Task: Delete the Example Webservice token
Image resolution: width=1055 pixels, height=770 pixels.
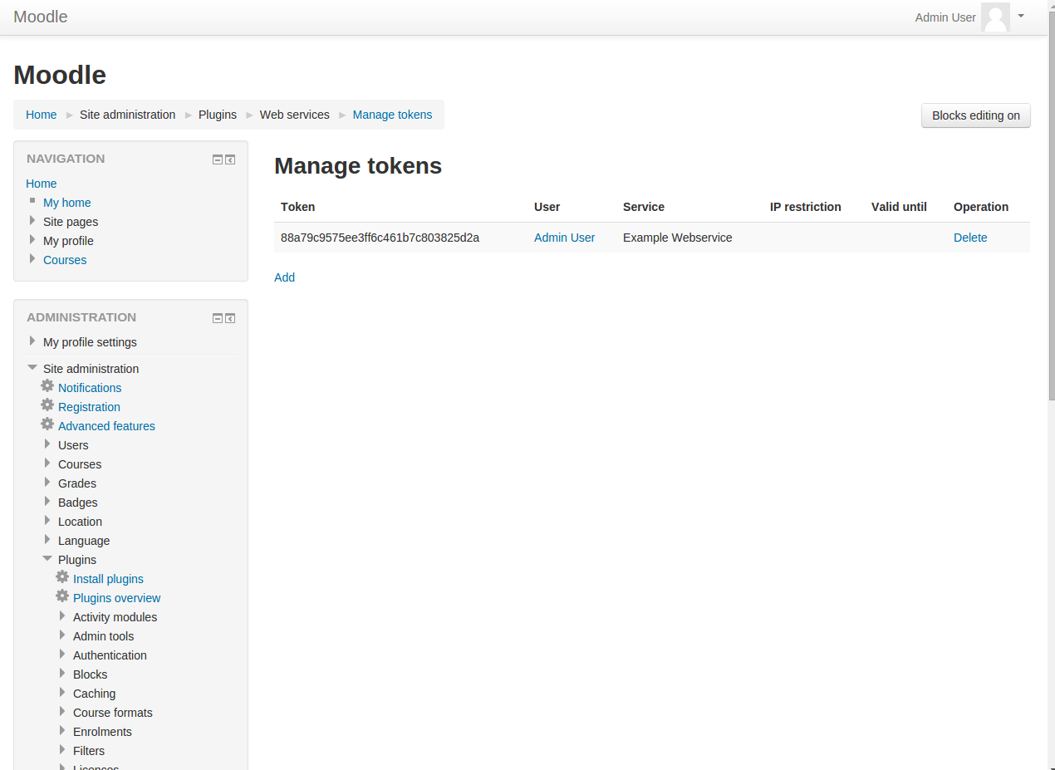Action: (969, 238)
